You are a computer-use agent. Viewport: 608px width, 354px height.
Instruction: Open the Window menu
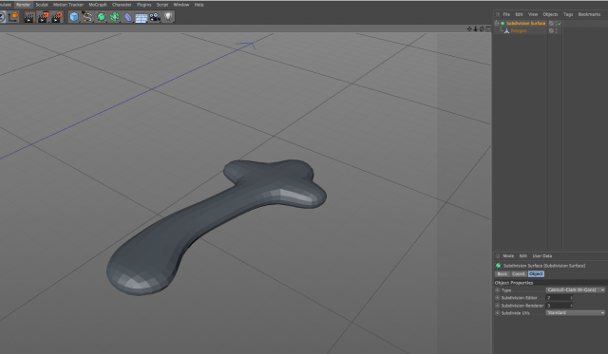[181, 5]
